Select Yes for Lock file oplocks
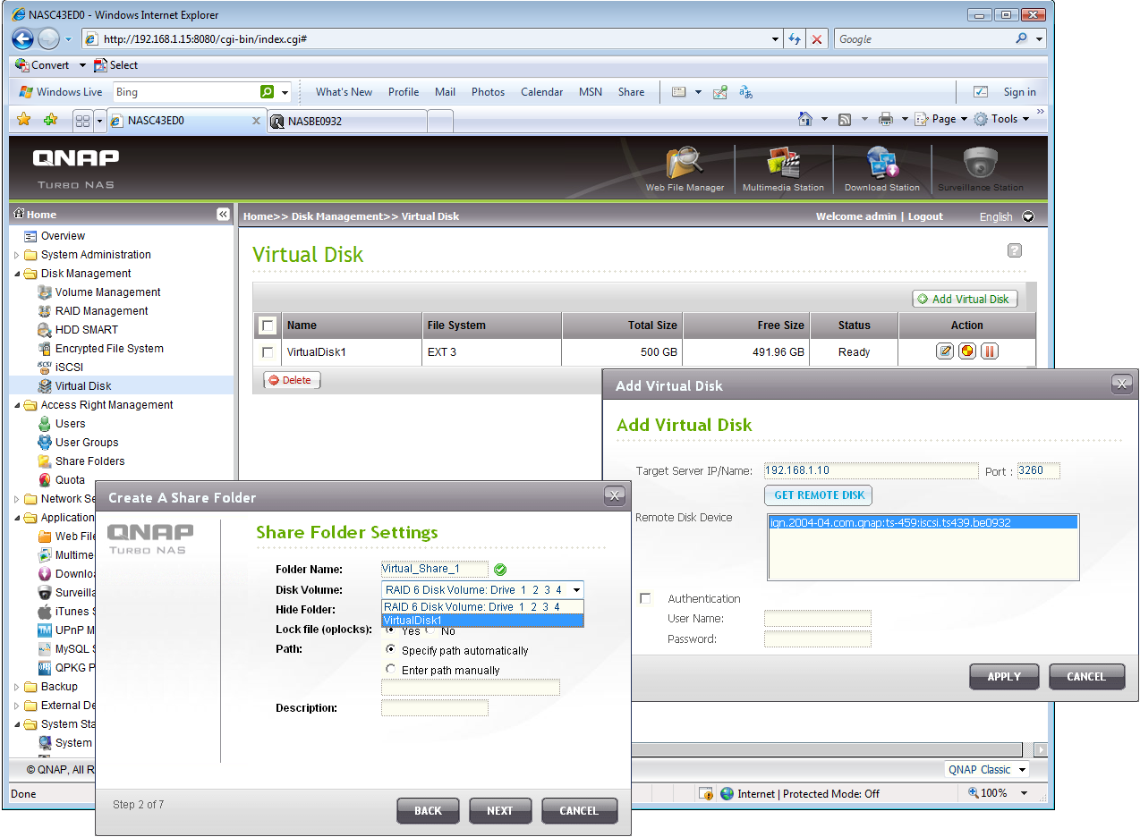 [x=390, y=630]
